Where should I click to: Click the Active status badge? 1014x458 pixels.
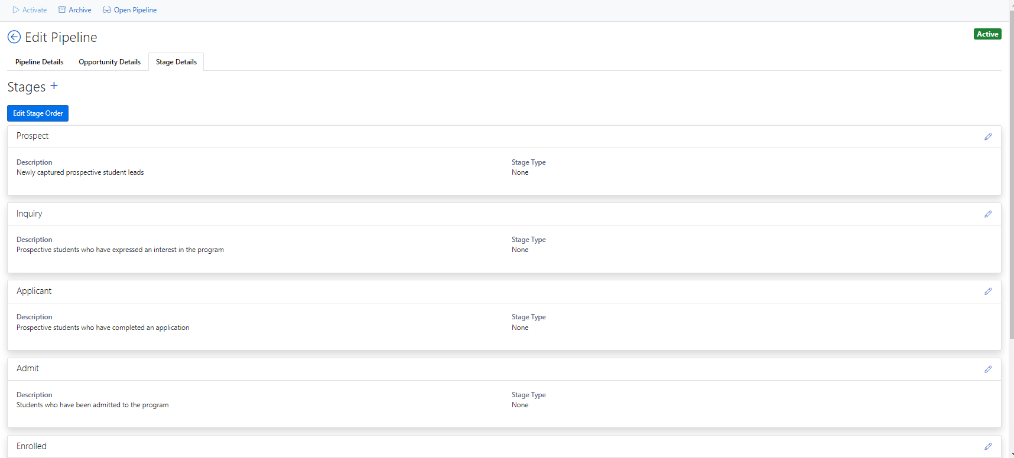(987, 34)
